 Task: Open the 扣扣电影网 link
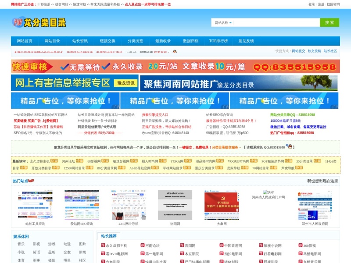point(233,254)
